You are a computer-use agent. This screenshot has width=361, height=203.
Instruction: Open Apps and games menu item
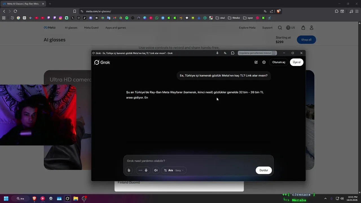[x=116, y=28]
